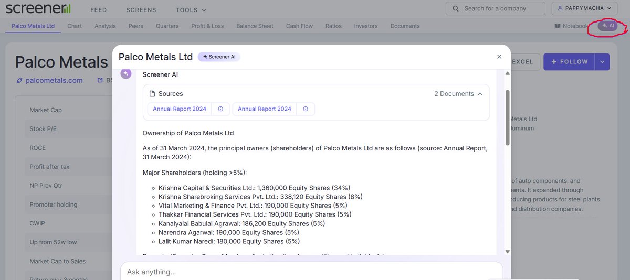The width and height of the screenshot is (630, 280).
Task: Click the Stock P/E row
Action: point(68,129)
